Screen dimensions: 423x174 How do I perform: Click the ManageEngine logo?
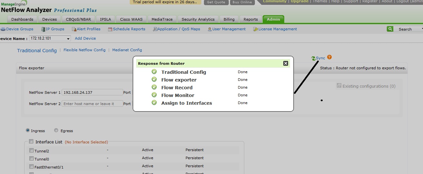coord(14,3)
